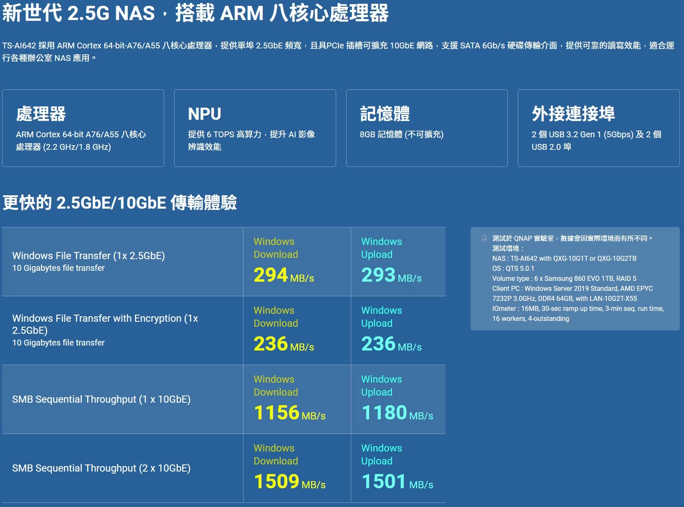
Task: Click the line OS : QTS 5.0.1
Action: coord(513,268)
